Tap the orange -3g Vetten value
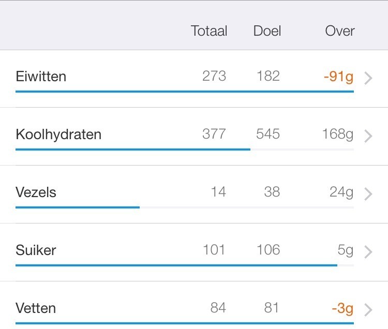388x329 pixels. (342, 308)
